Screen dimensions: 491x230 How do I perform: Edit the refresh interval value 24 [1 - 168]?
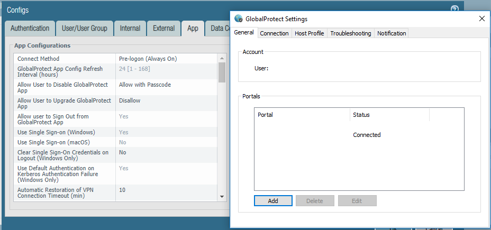(x=134, y=69)
